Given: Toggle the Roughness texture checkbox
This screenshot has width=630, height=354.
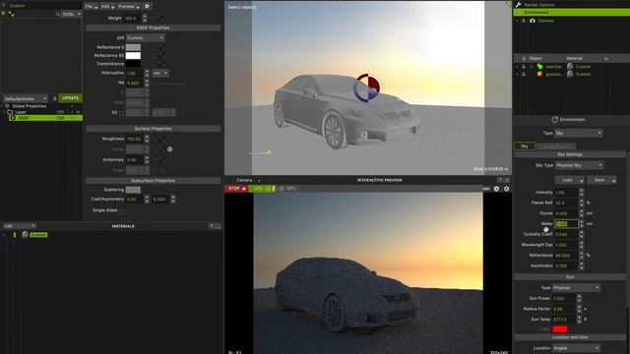Looking at the screenshot, I should [155, 139].
